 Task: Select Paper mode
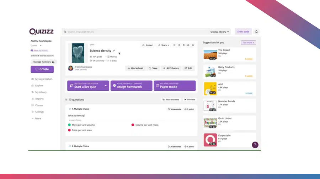[175, 86]
